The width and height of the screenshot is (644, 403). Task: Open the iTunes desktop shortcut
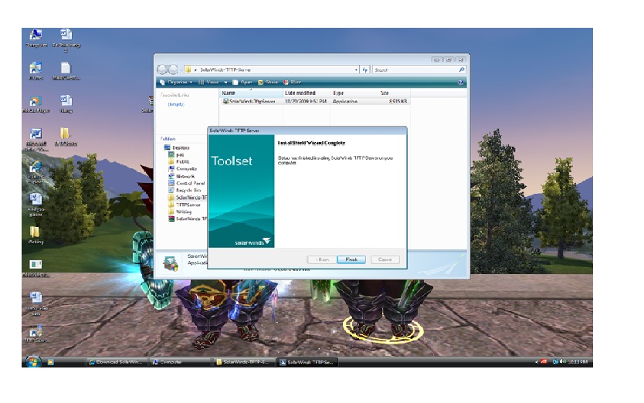(x=36, y=71)
